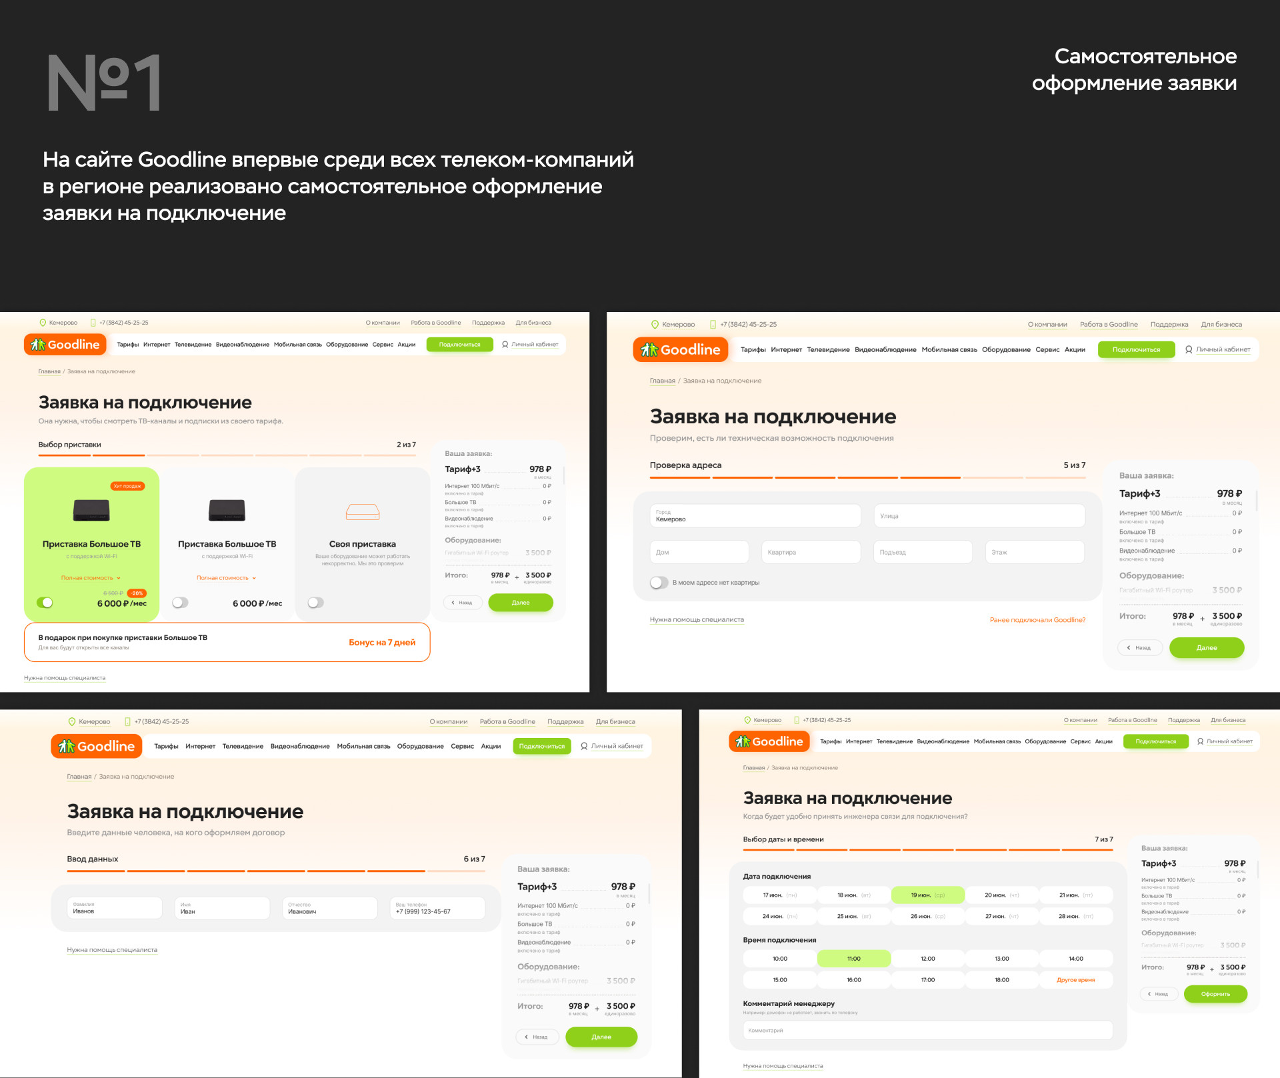
Task: Click the custom set-top box icon above Своя приставка
Action: [x=362, y=511]
